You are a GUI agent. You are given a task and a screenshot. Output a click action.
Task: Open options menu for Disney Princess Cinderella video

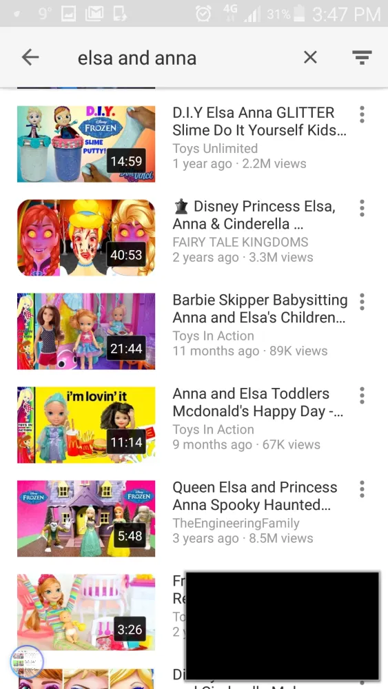[x=362, y=208]
